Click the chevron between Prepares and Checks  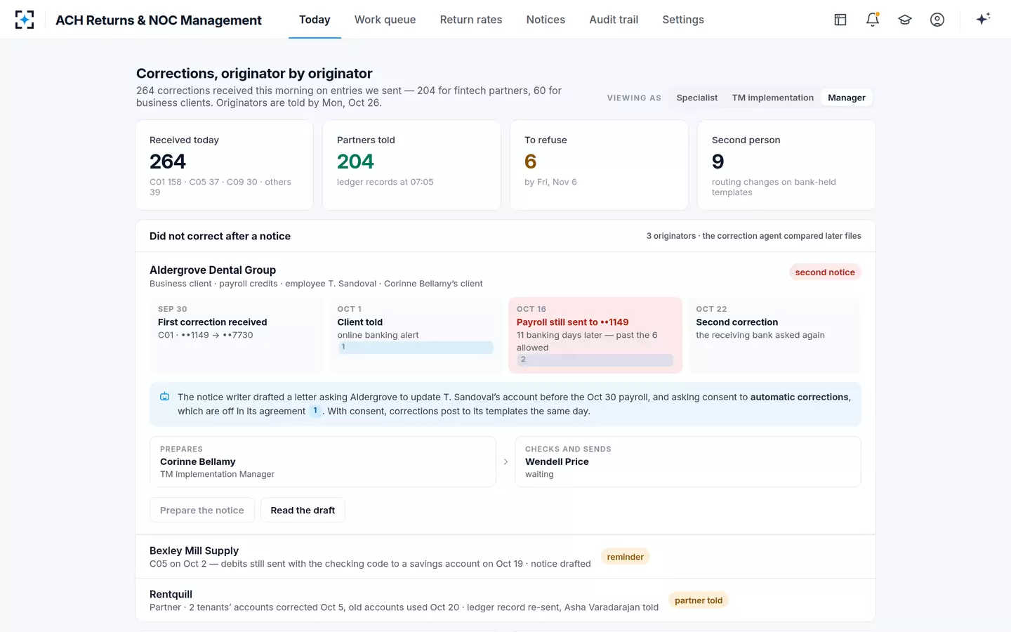pos(505,461)
